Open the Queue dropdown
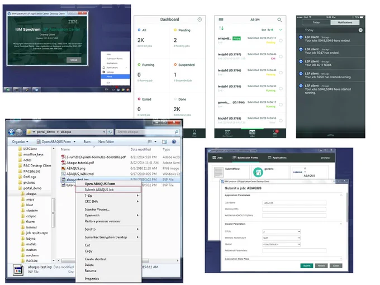 pos(281,244)
